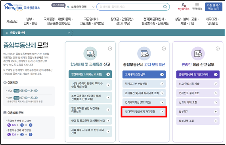
Task: Click phone icon under 종합부동산세 신고납부
Action: point(9,125)
